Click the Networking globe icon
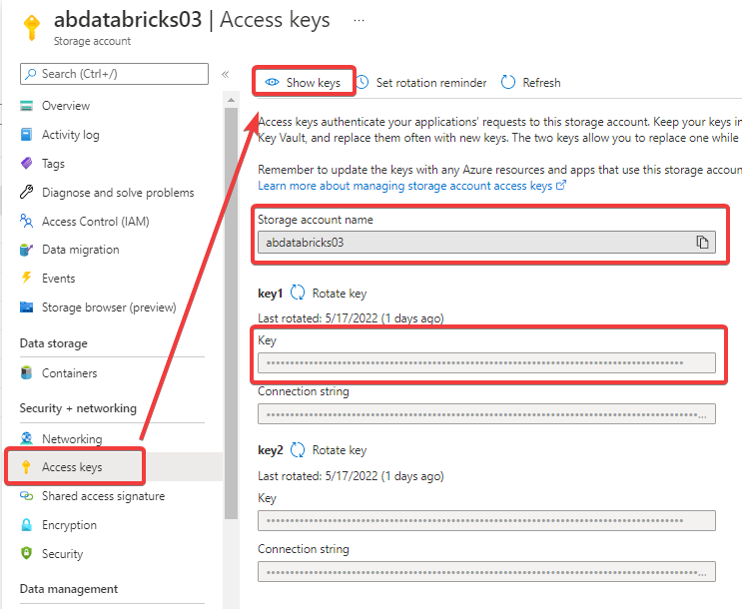 click(27, 438)
